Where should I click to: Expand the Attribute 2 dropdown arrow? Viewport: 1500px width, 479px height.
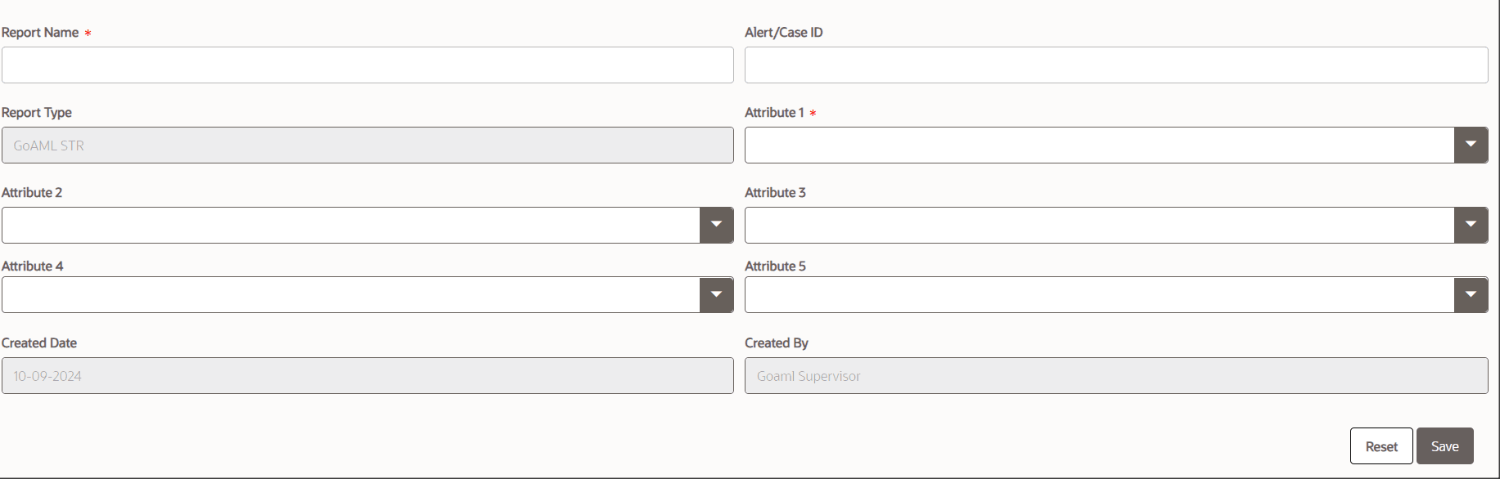(716, 225)
